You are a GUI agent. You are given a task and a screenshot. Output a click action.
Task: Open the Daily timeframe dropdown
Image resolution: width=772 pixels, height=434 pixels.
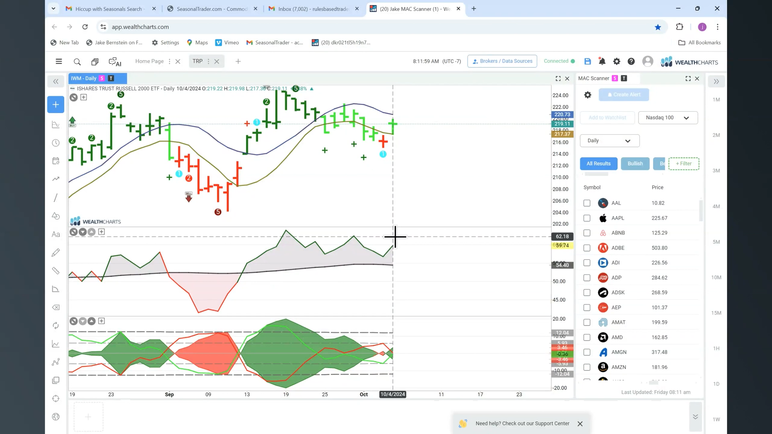610,141
